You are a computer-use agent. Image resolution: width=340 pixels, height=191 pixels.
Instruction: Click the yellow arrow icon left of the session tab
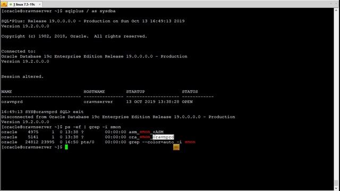4,4
